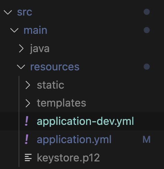Click the change dot on main folder
This screenshot has width=164, height=169.
[147, 30]
